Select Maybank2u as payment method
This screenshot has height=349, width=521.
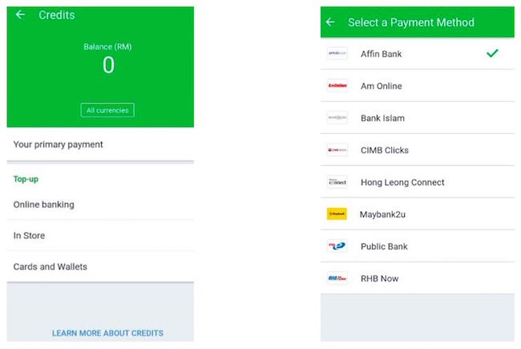pyautogui.click(x=418, y=214)
